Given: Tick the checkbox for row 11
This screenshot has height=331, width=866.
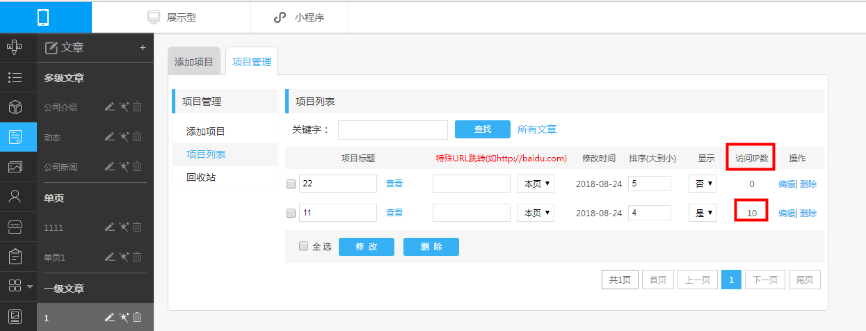Looking at the screenshot, I should [x=291, y=213].
